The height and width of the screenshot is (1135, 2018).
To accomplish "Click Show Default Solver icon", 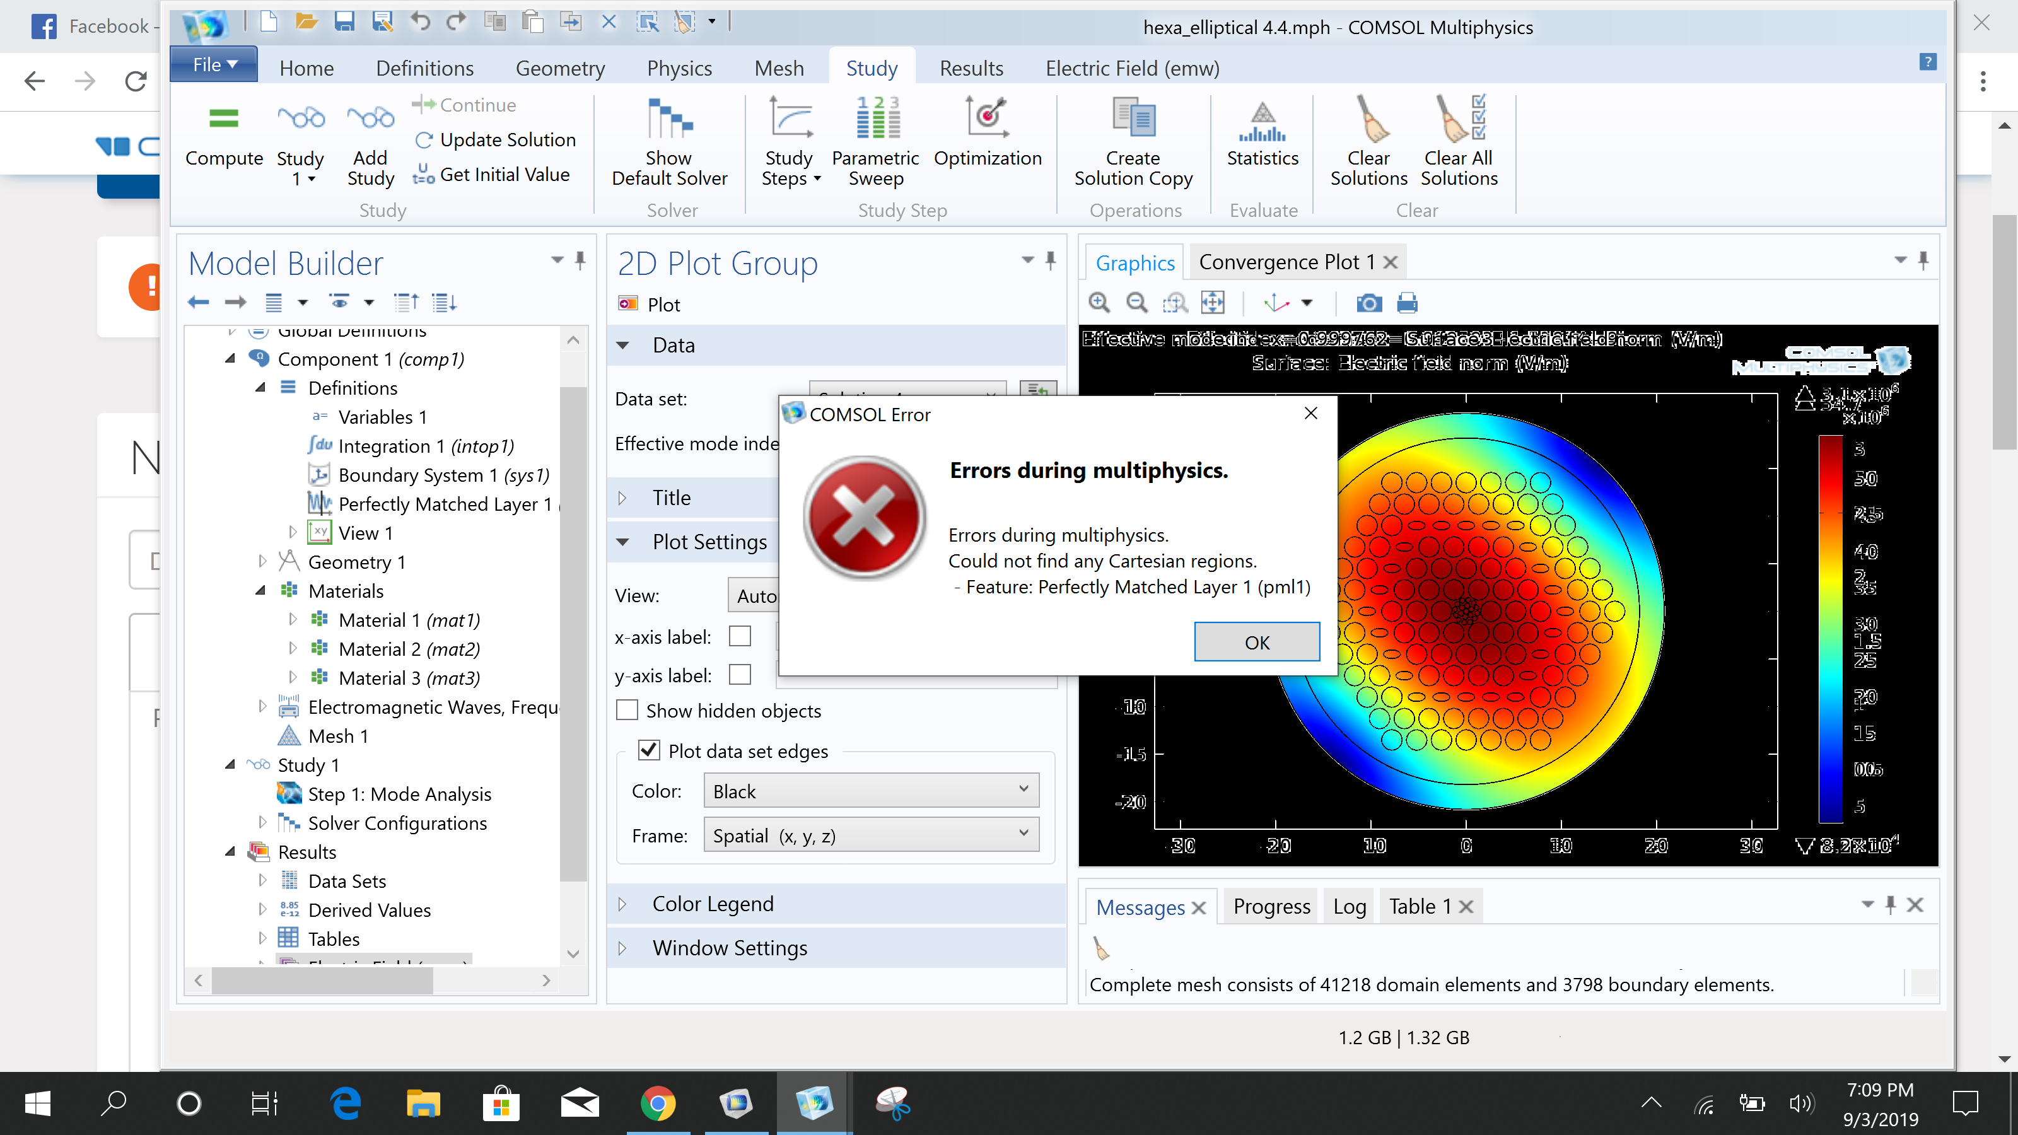I will [x=669, y=120].
